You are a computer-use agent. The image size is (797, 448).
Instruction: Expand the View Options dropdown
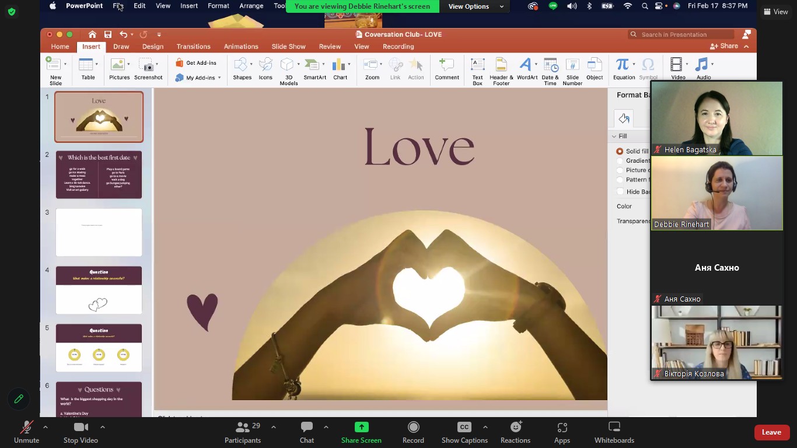[x=476, y=6]
